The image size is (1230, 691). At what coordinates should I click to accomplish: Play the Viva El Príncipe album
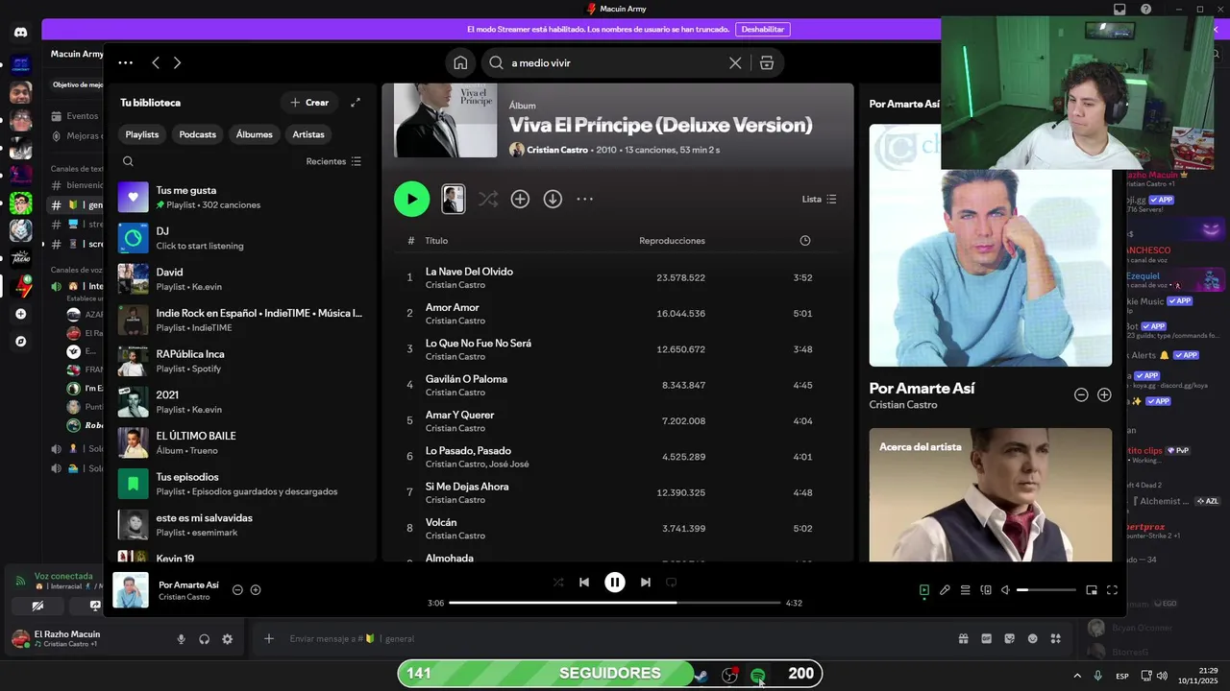(x=411, y=199)
